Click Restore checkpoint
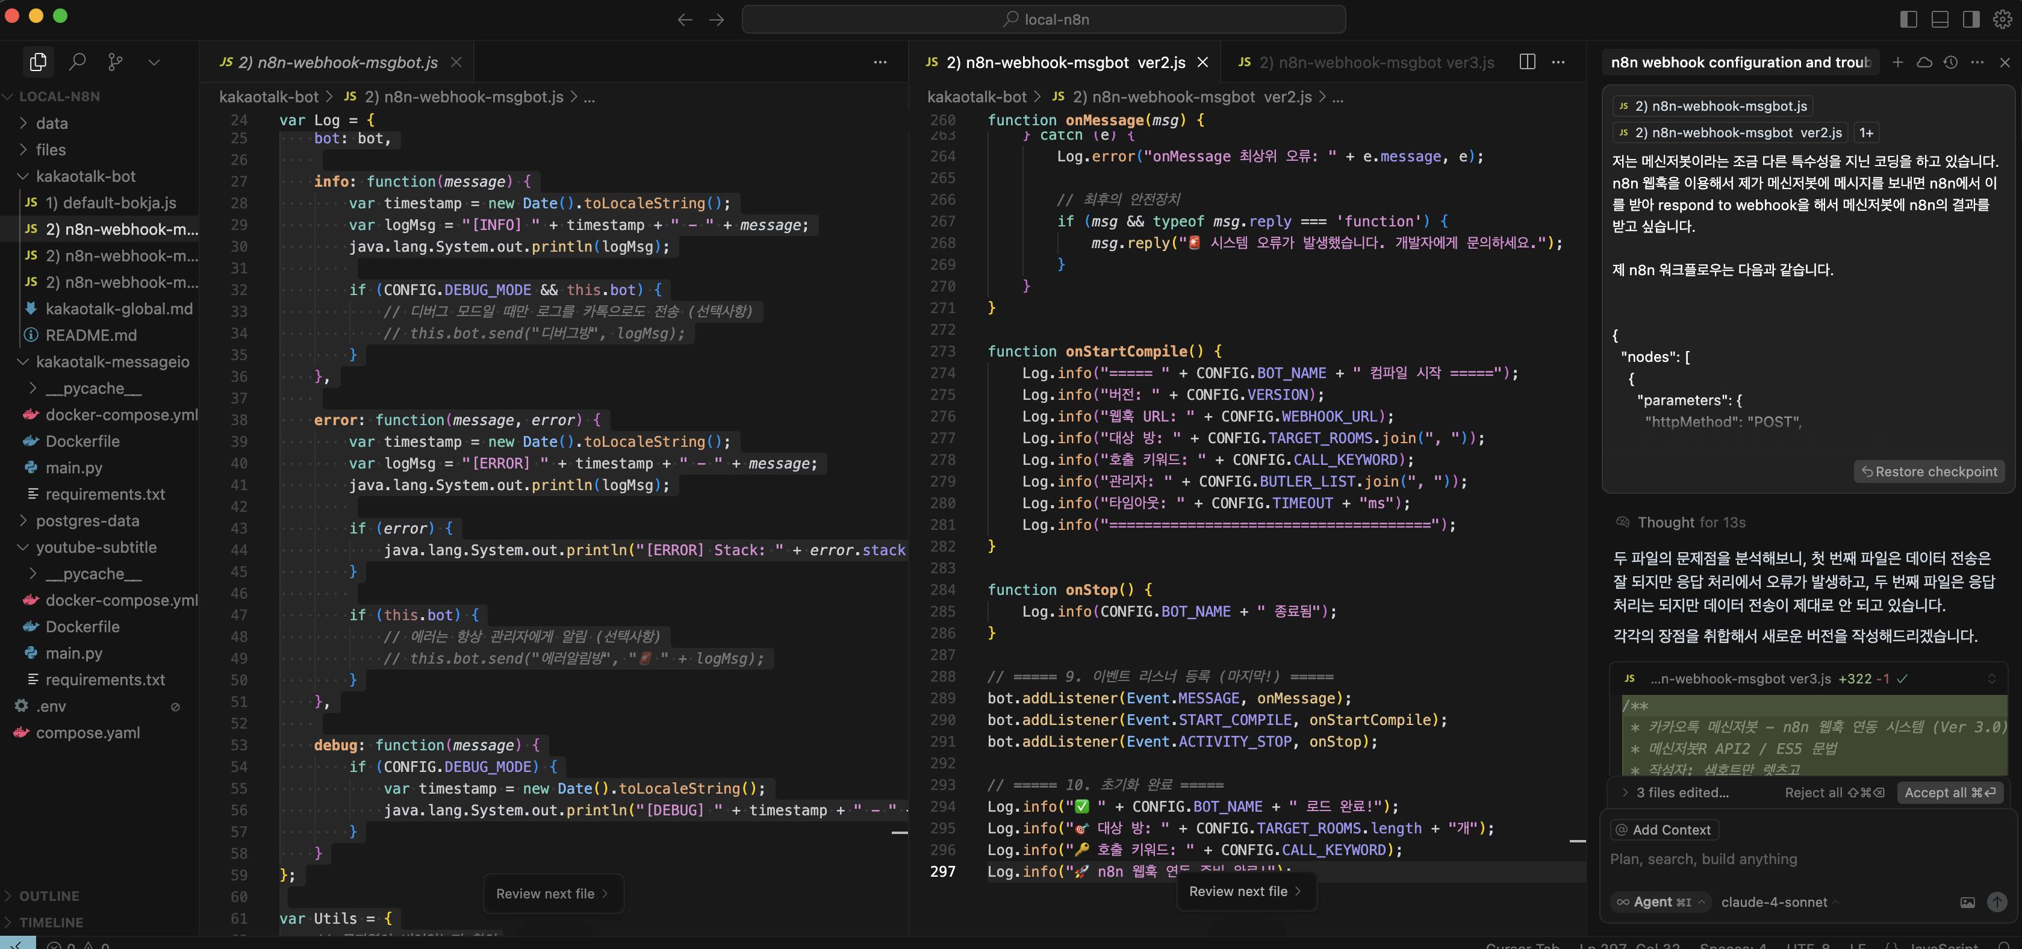The height and width of the screenshot is (949, 2022). coord(1929,471)
